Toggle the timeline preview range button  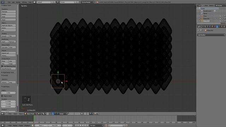tap(33, 126)
